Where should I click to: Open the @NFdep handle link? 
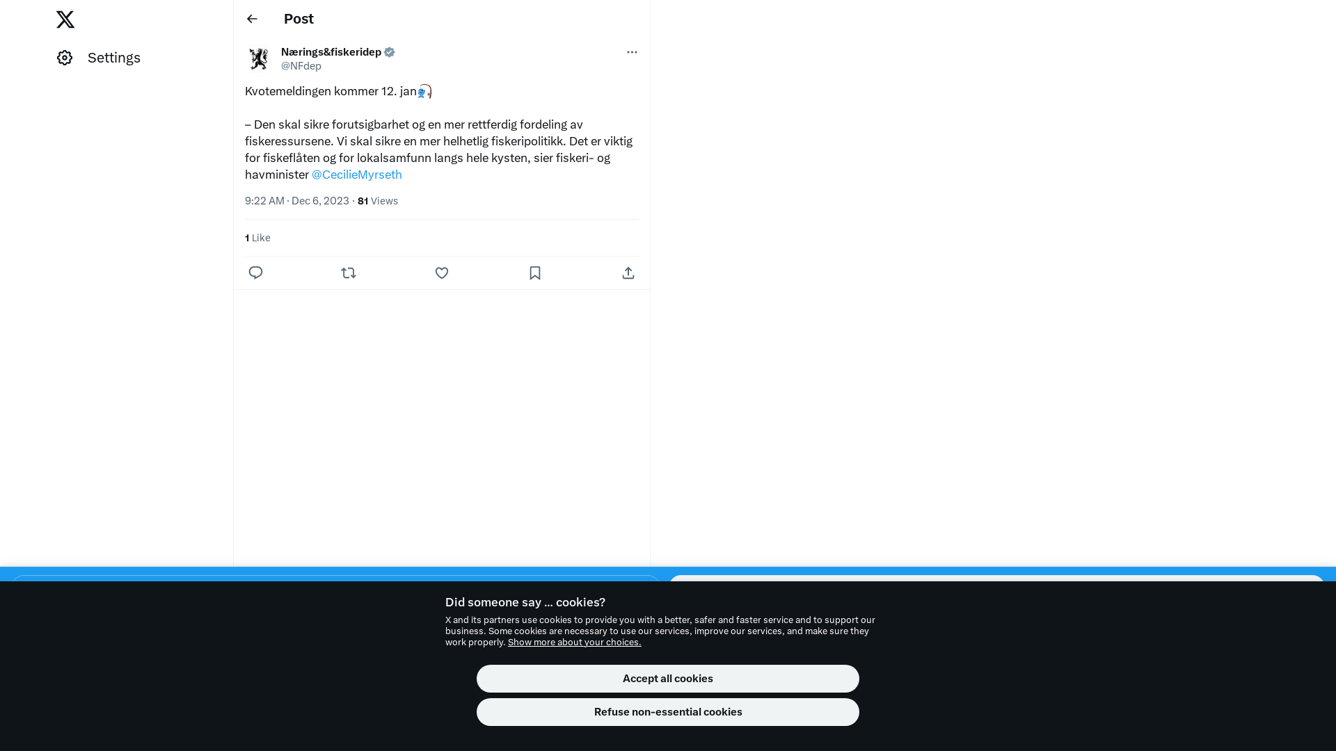301,66
